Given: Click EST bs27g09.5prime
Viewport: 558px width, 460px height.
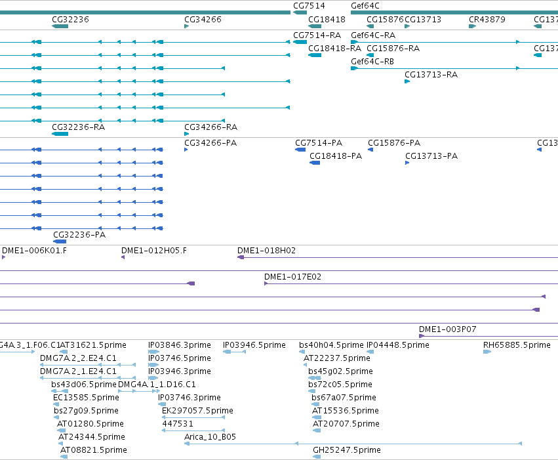Looking at the screenshot, I should tap(86, 411).
